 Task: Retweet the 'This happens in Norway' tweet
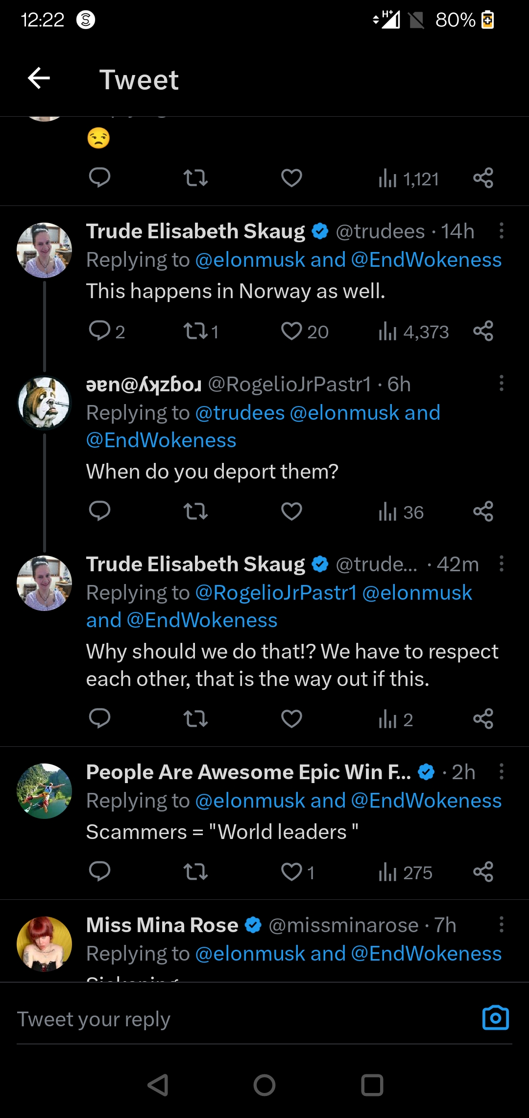point(195,331)
